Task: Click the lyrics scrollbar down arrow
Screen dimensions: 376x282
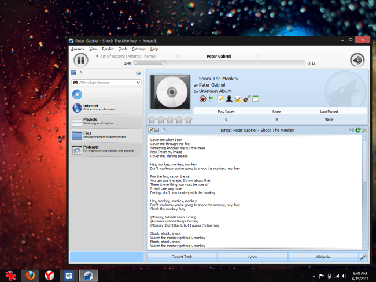Action: click(x=364, y=246)
